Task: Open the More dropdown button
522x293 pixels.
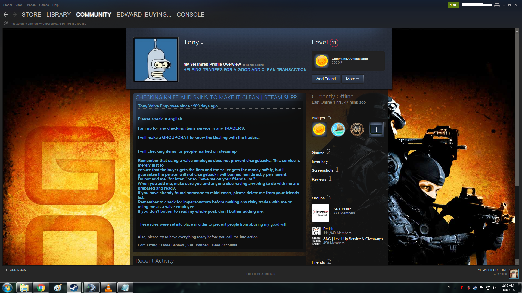Action: point(352,79)
